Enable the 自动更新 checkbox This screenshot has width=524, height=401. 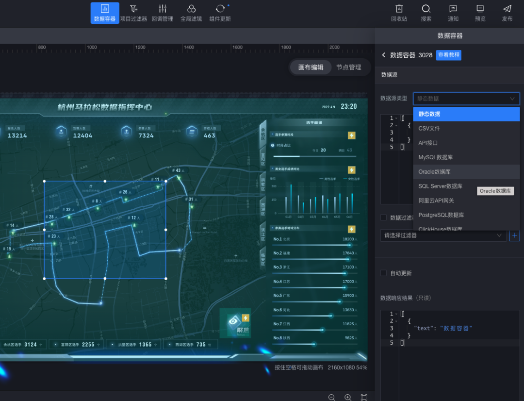[x=384, y=273]
